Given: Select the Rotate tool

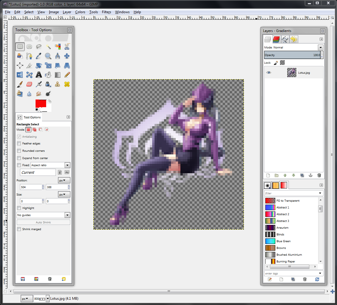Looking at the screenshot, I should (x=39, y=65).
